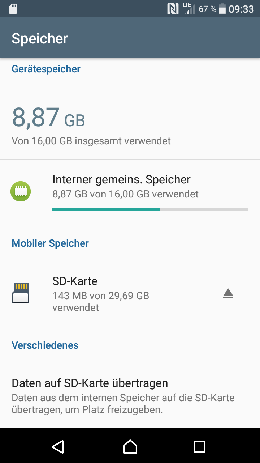Tap the Gerätespeicher section header
The height and width of the screenshot is (463, 260).
(x=46, y=69)
